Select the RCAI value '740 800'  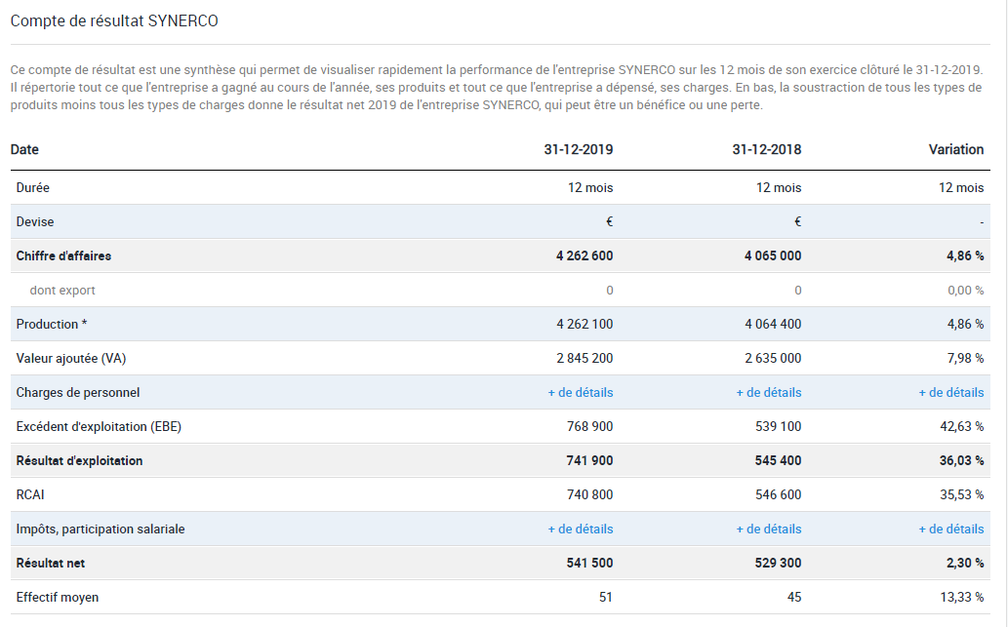click(589, 494)
